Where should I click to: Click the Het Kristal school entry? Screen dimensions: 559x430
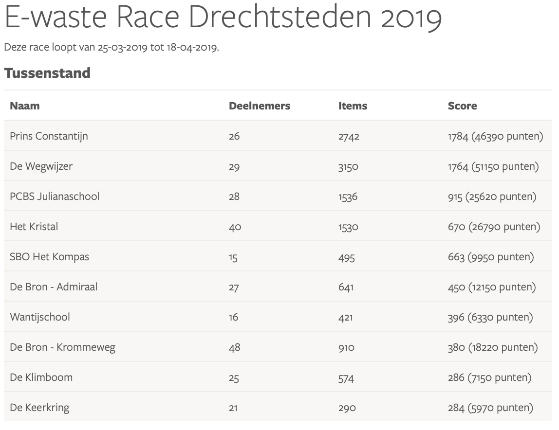click(x=34, y=227)
